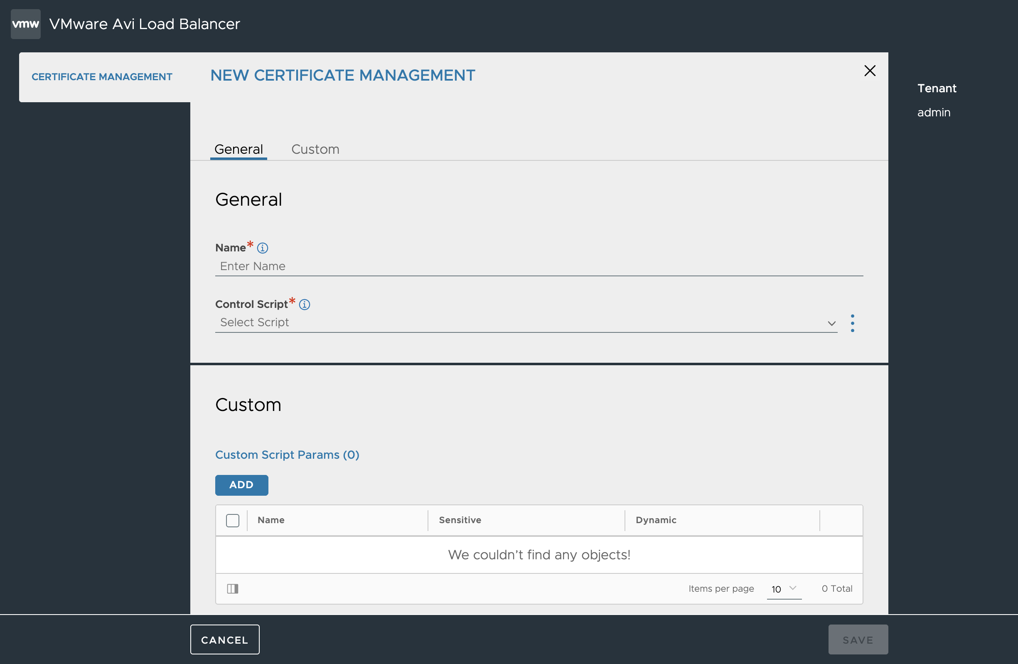The height and width of the screenshot is (664, 1018).
Task: Click the Name column header
Action: point(271,520)
